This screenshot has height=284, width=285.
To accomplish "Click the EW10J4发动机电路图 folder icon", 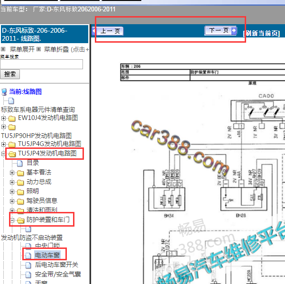I will click(12, 119).
